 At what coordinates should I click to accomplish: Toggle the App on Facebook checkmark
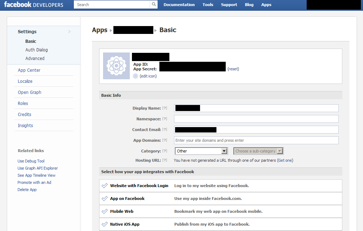click(x=104, y=199)
